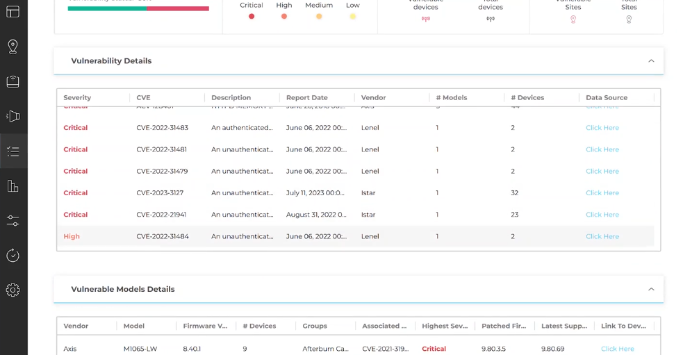Open the circular checkmark sidebar icon
Screen dimensions: 683x355
[x=13, y=255]
